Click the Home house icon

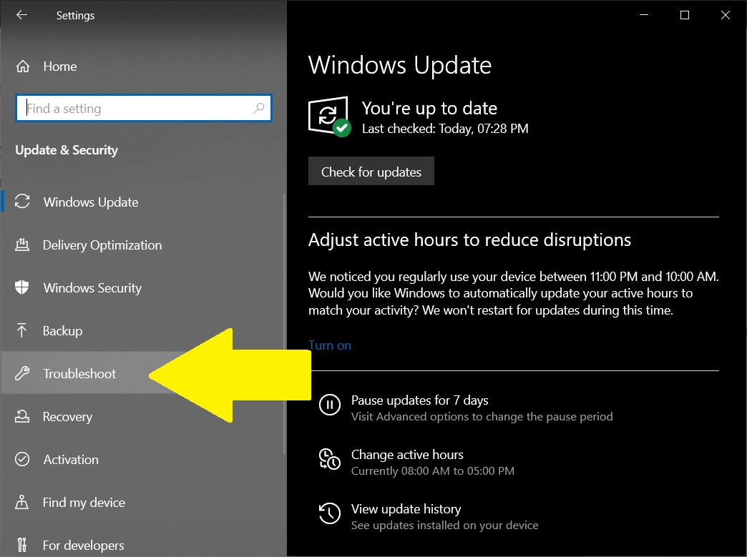(23, 66)
